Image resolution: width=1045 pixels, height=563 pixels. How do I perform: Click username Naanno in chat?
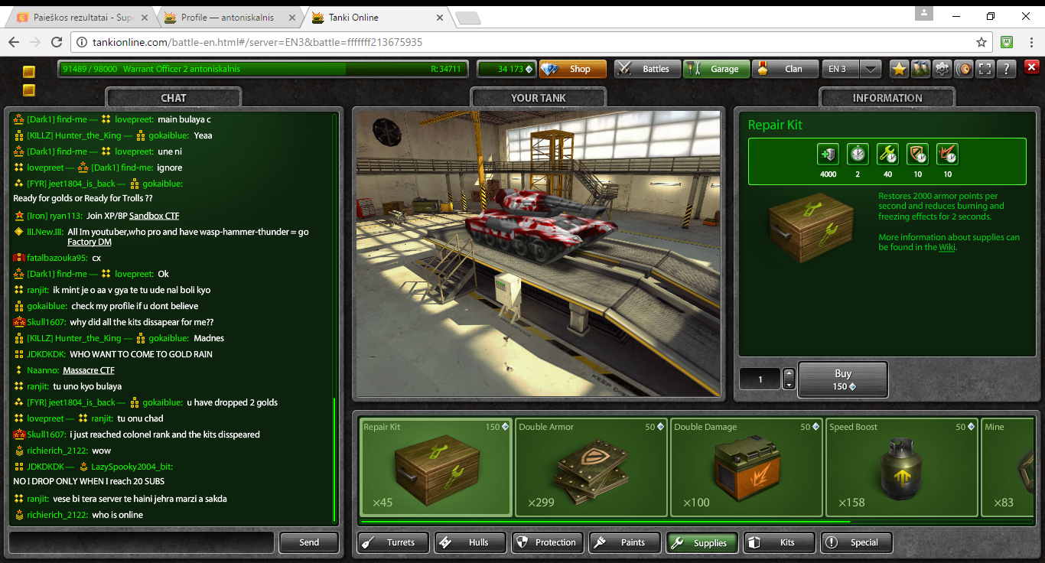tap(42, 370)
